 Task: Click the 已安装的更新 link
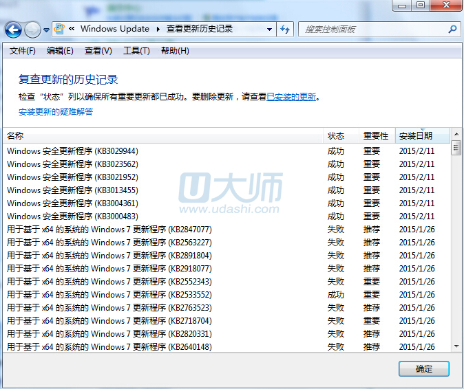coord(291,97)
